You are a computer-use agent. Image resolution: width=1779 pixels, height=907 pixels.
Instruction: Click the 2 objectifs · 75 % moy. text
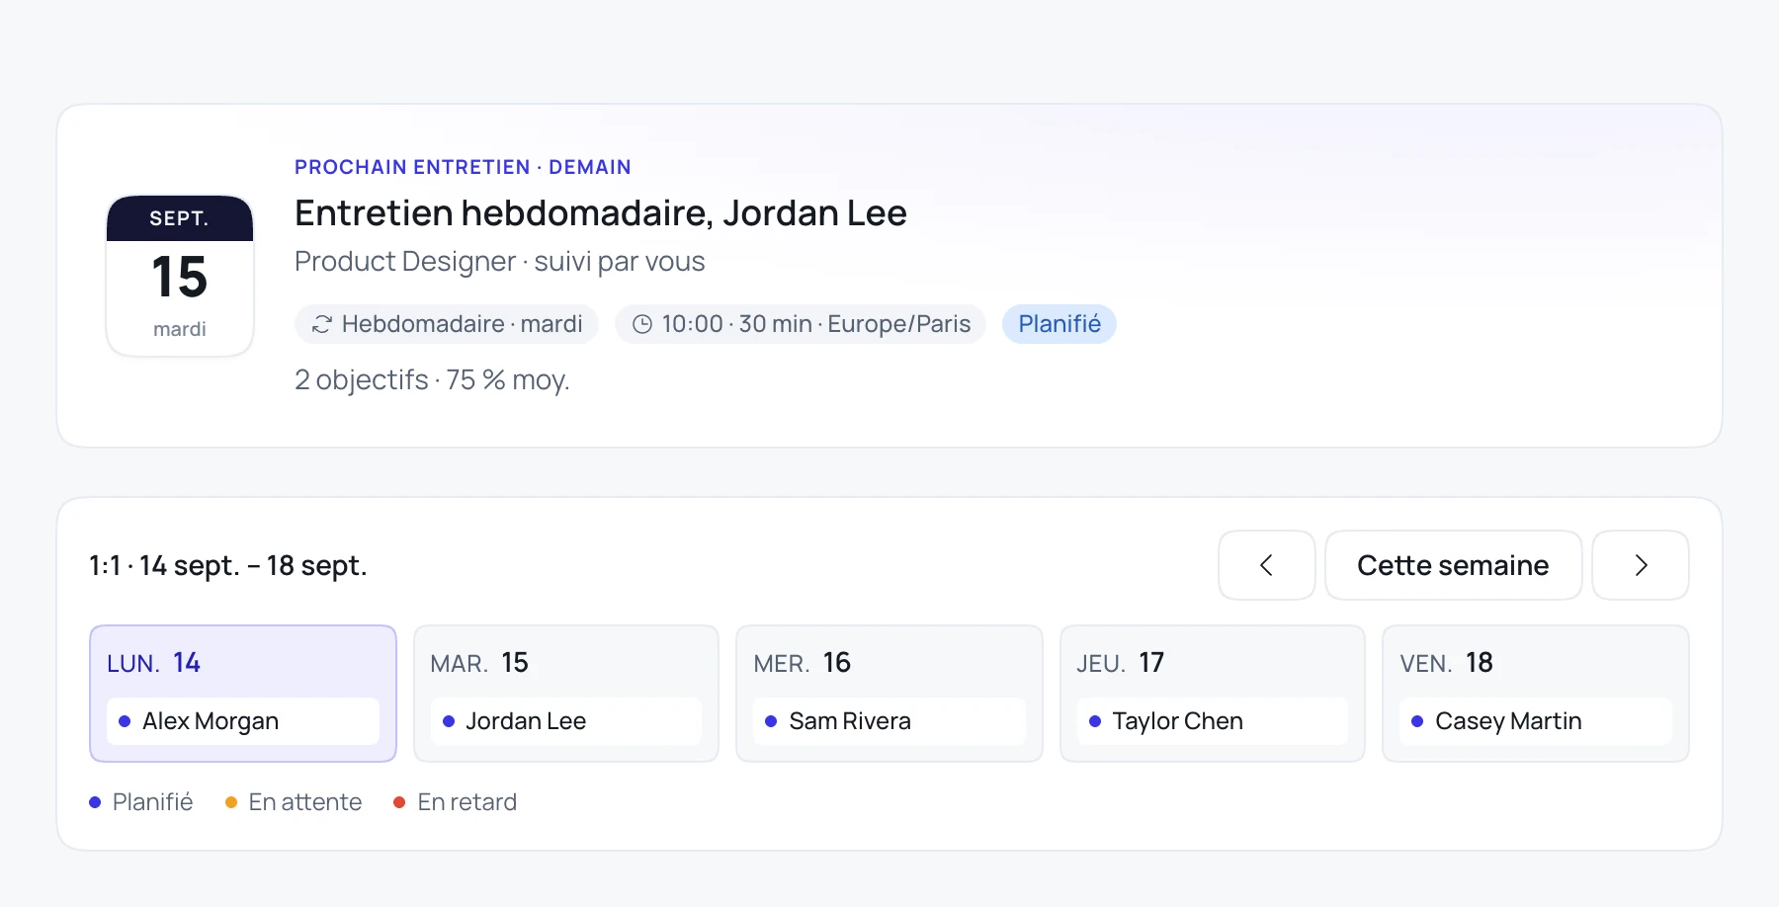pos(432,380)
